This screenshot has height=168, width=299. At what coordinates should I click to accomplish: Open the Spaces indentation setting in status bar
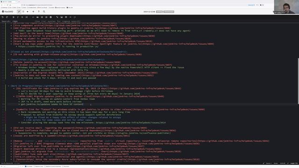click(x=269, y=163)
